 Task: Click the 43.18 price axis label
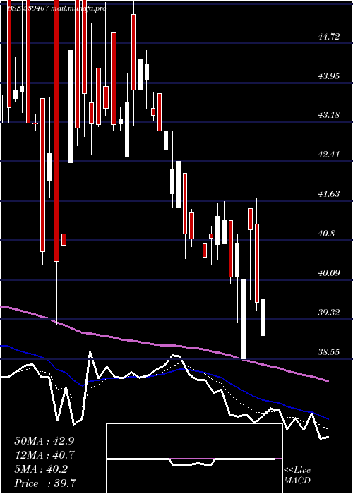(x=329, y=115)
